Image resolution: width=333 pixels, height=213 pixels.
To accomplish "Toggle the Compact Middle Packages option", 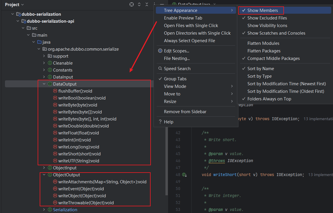I will (x=273, y=58).
